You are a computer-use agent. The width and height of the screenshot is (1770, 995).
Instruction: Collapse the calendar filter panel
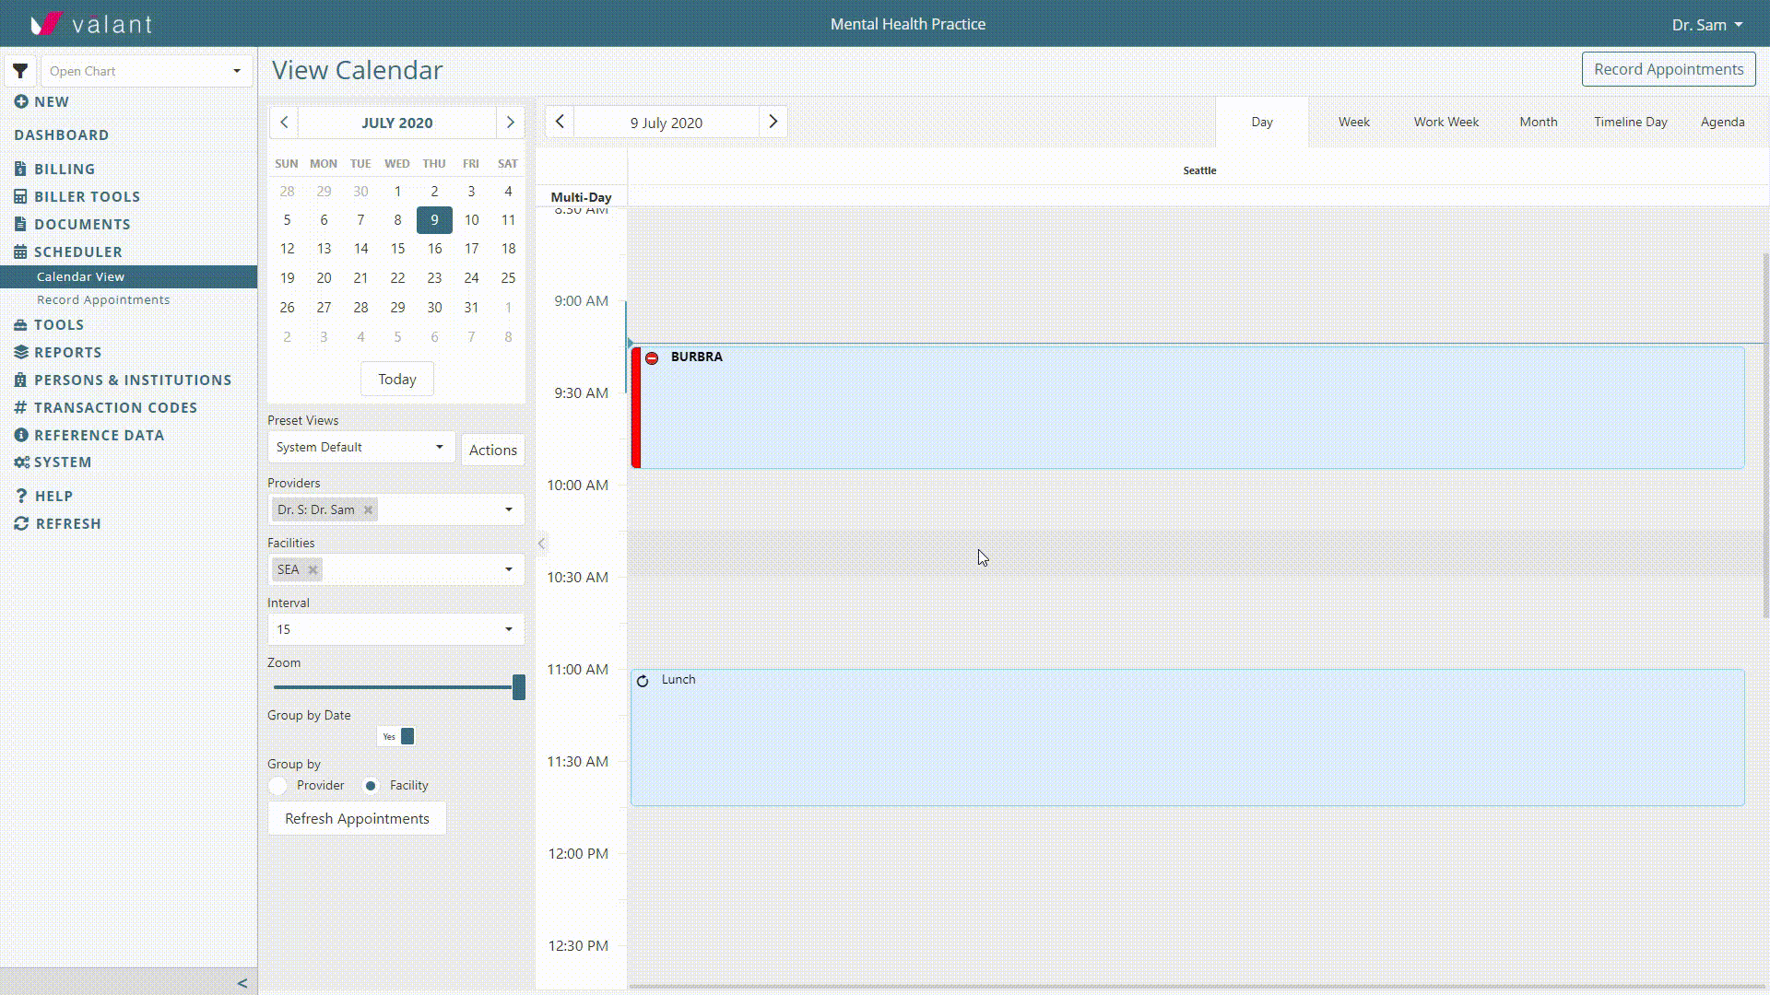click(542, 544)
